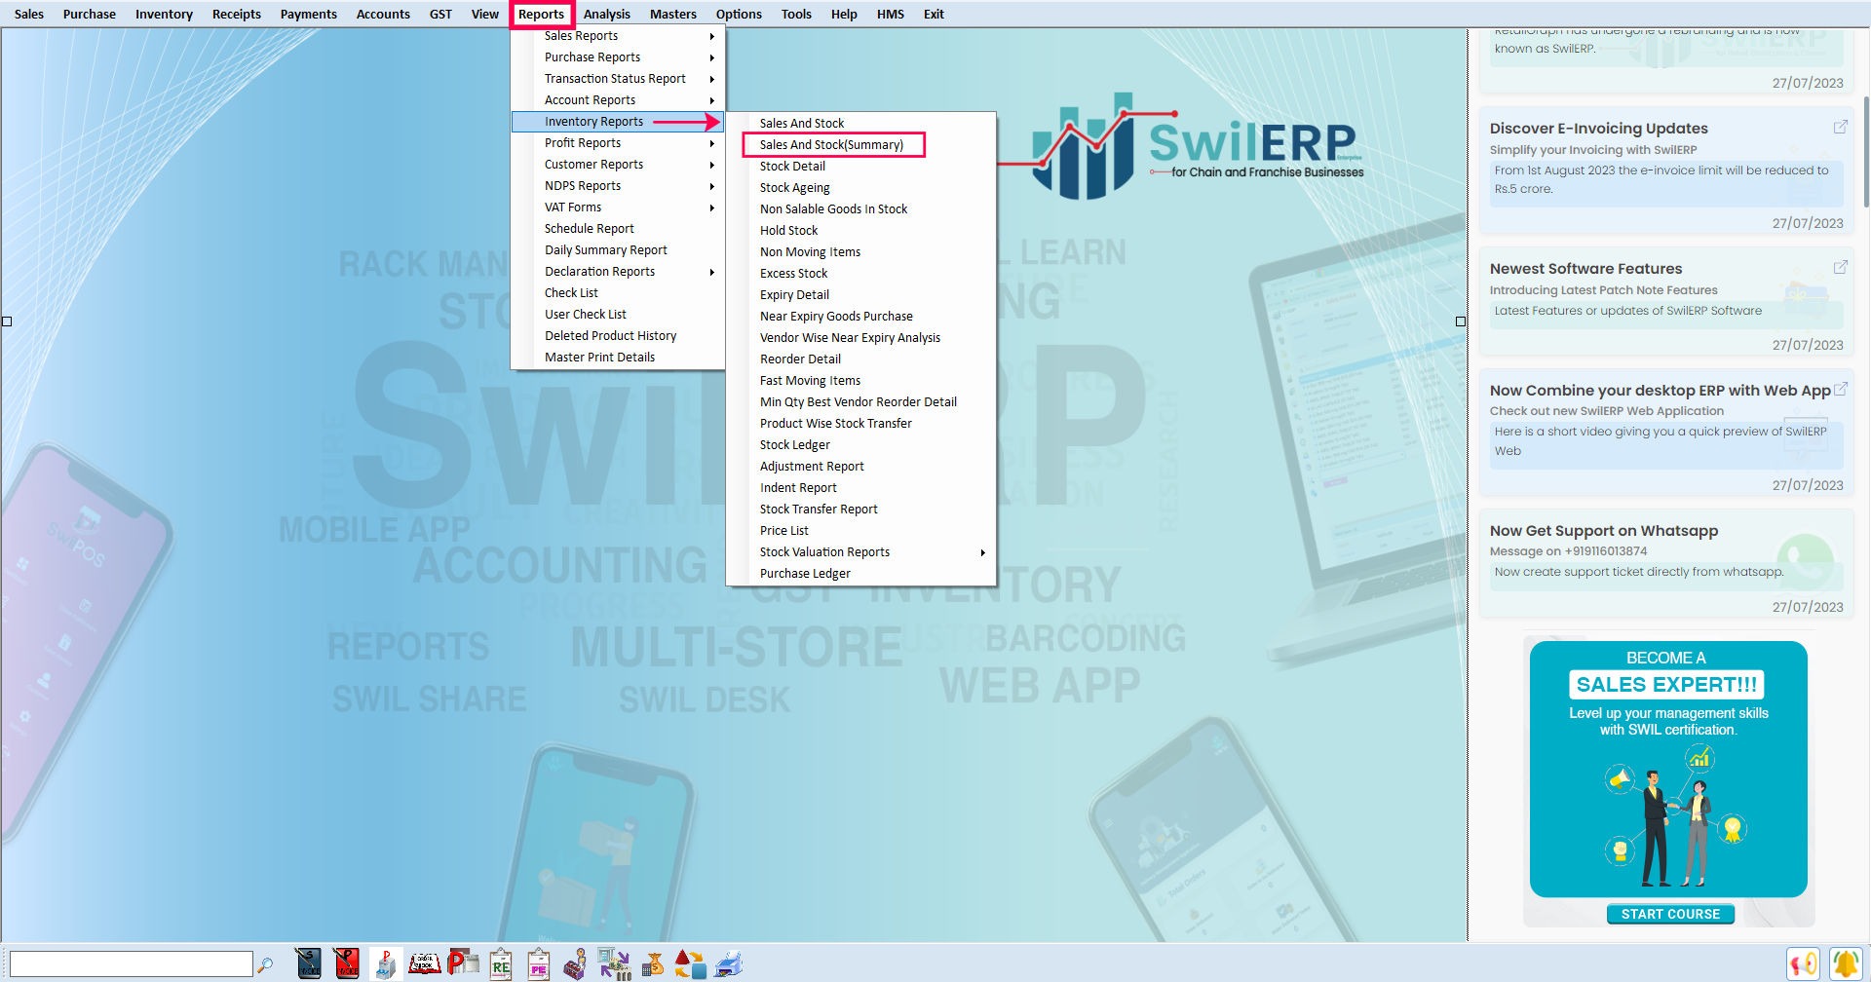This screenshot has width=1871, height=982.
Task: Open the RE clipboard toolbar icon
Action: click(501, 963)
